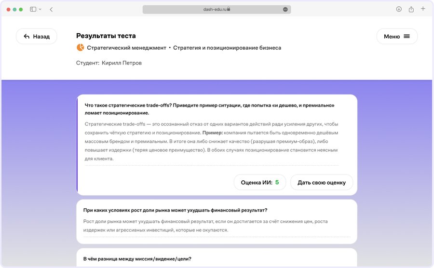Click the Share icon in toolbar
434x268 pixels.
point(411,9)
